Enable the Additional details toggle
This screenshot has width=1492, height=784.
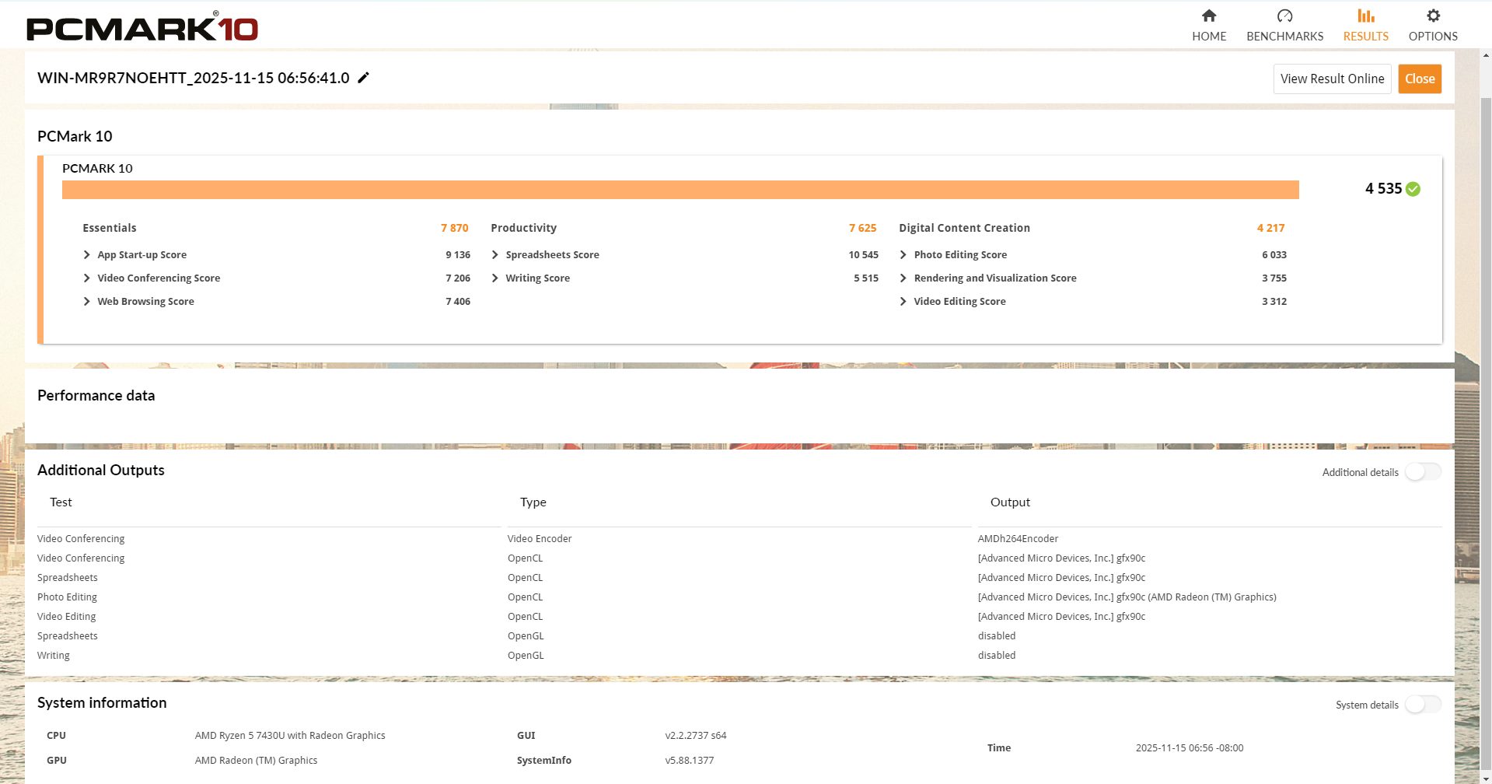(1422, 472)
